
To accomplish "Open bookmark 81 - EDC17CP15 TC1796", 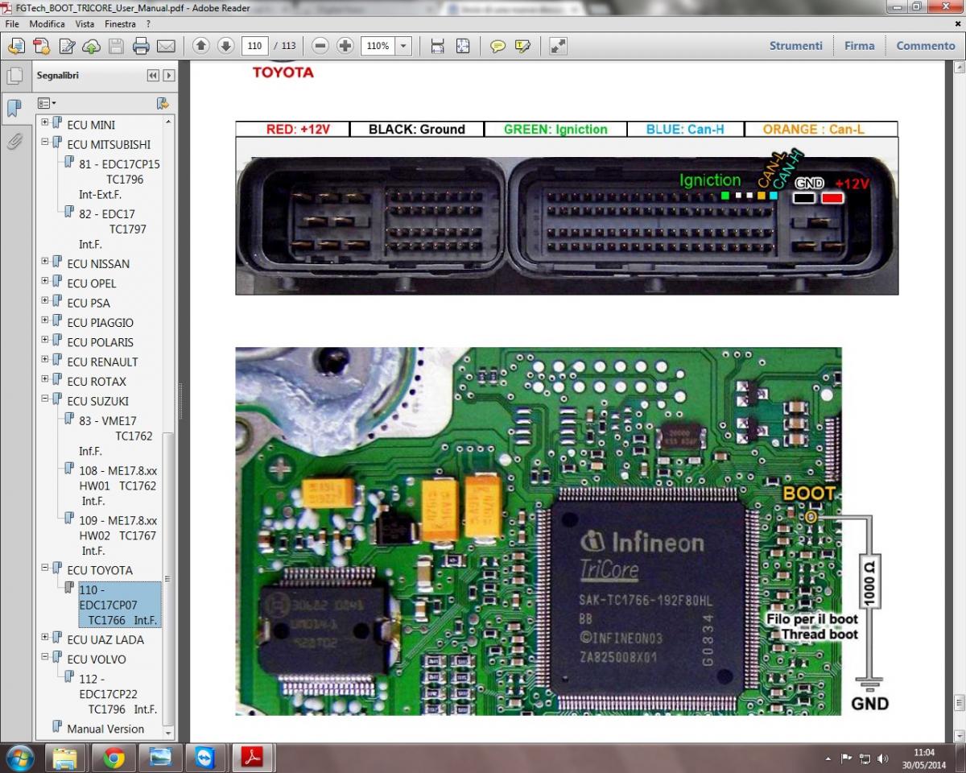I will (119, 180).
